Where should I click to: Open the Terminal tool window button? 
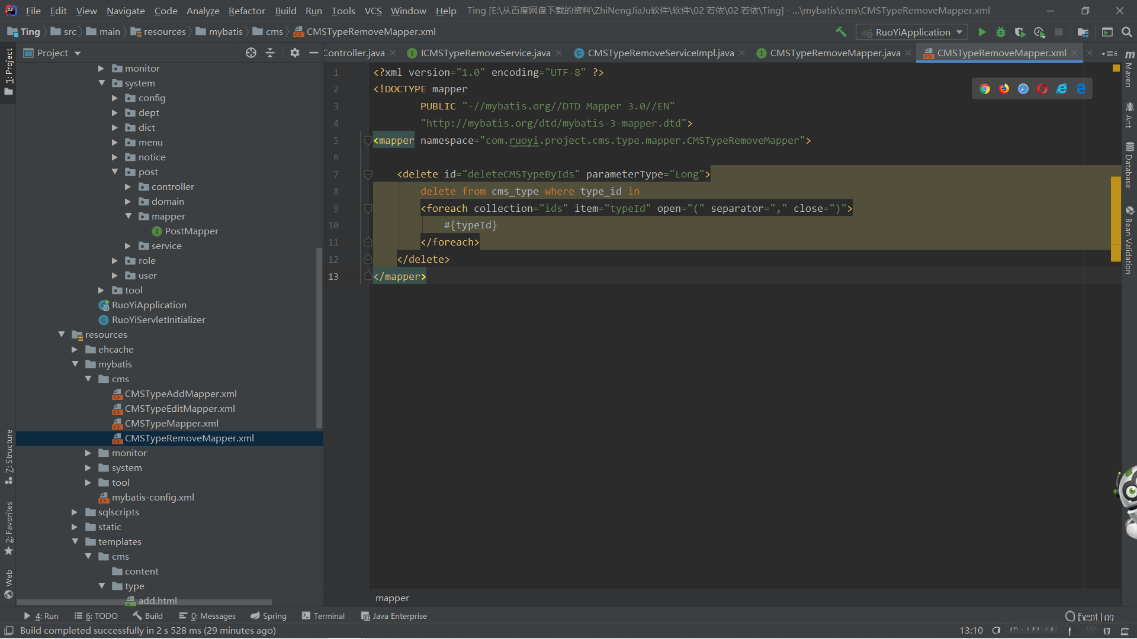(323, 616)
